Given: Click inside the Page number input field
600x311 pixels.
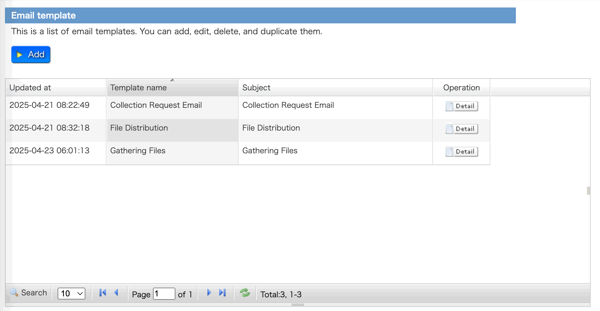Looking at the screenshot, I should tap(164, 293).
